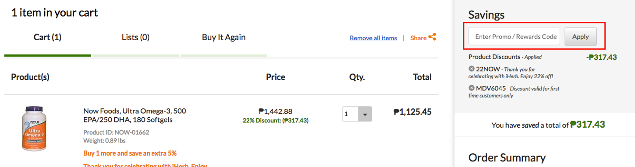Click the Apply promo code button
This screenshot has height=167, width=635.
(x=580, y=37)
